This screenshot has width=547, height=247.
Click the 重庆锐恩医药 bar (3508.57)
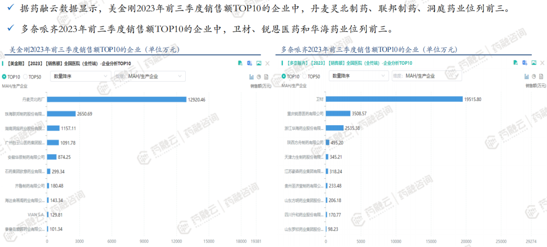tap(338, 114)
